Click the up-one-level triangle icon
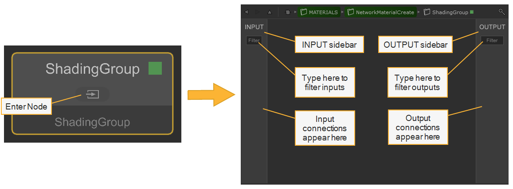Viewport: 513px width, 189px height. point(269,12)
